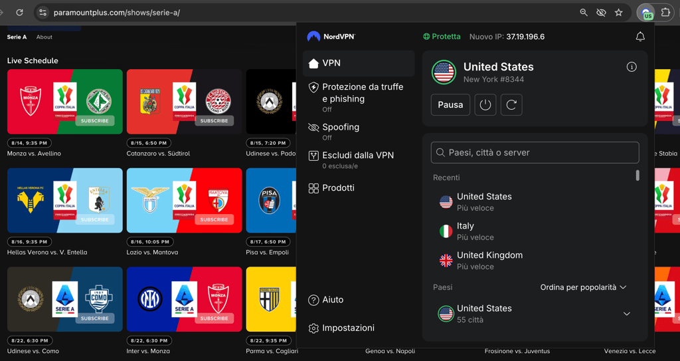This screenshot has height=361, width=680.
Task: Click the Hellas Verona vs. V. Entella Subscribe button
Action: 95,219
